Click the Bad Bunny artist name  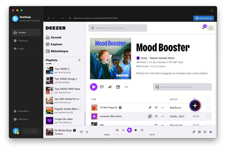(175, 108)
